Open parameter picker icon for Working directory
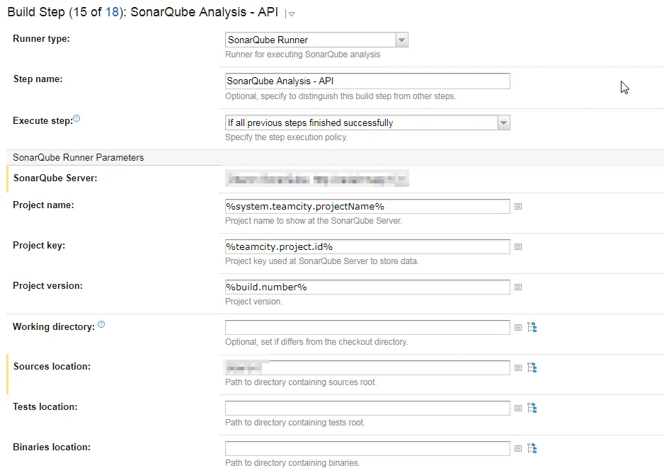This screenshot has width=664, height=468. [x=518, y=327]
